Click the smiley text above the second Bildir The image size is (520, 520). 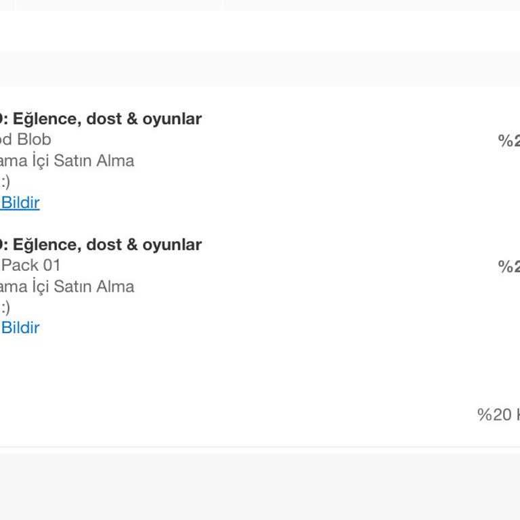tap(5, 307)
